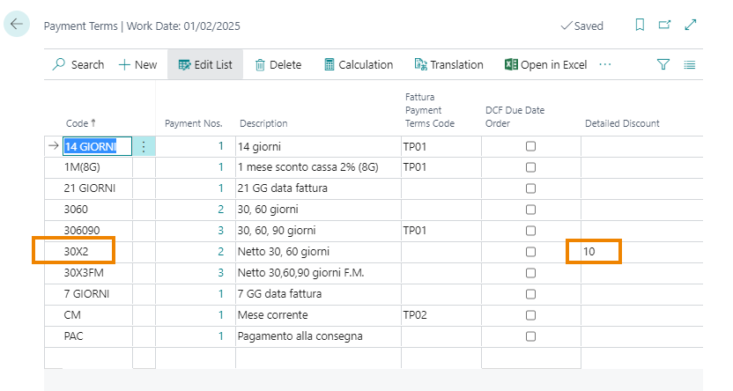Open Detailed Discount column header menu
The width and height of the screenshot is (733, 391).
coord(622,123)
